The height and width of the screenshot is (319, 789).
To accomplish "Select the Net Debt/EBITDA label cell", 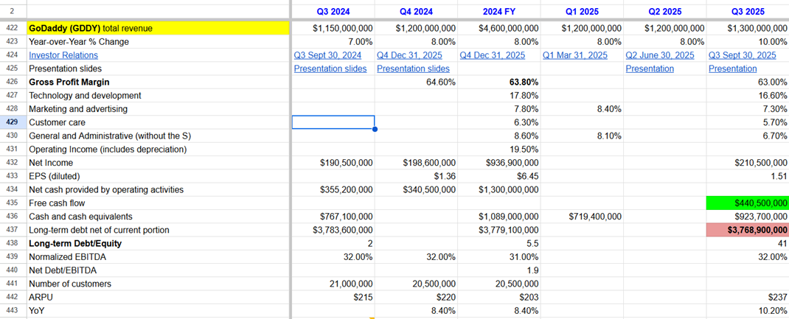I will [x=158, y=270].
